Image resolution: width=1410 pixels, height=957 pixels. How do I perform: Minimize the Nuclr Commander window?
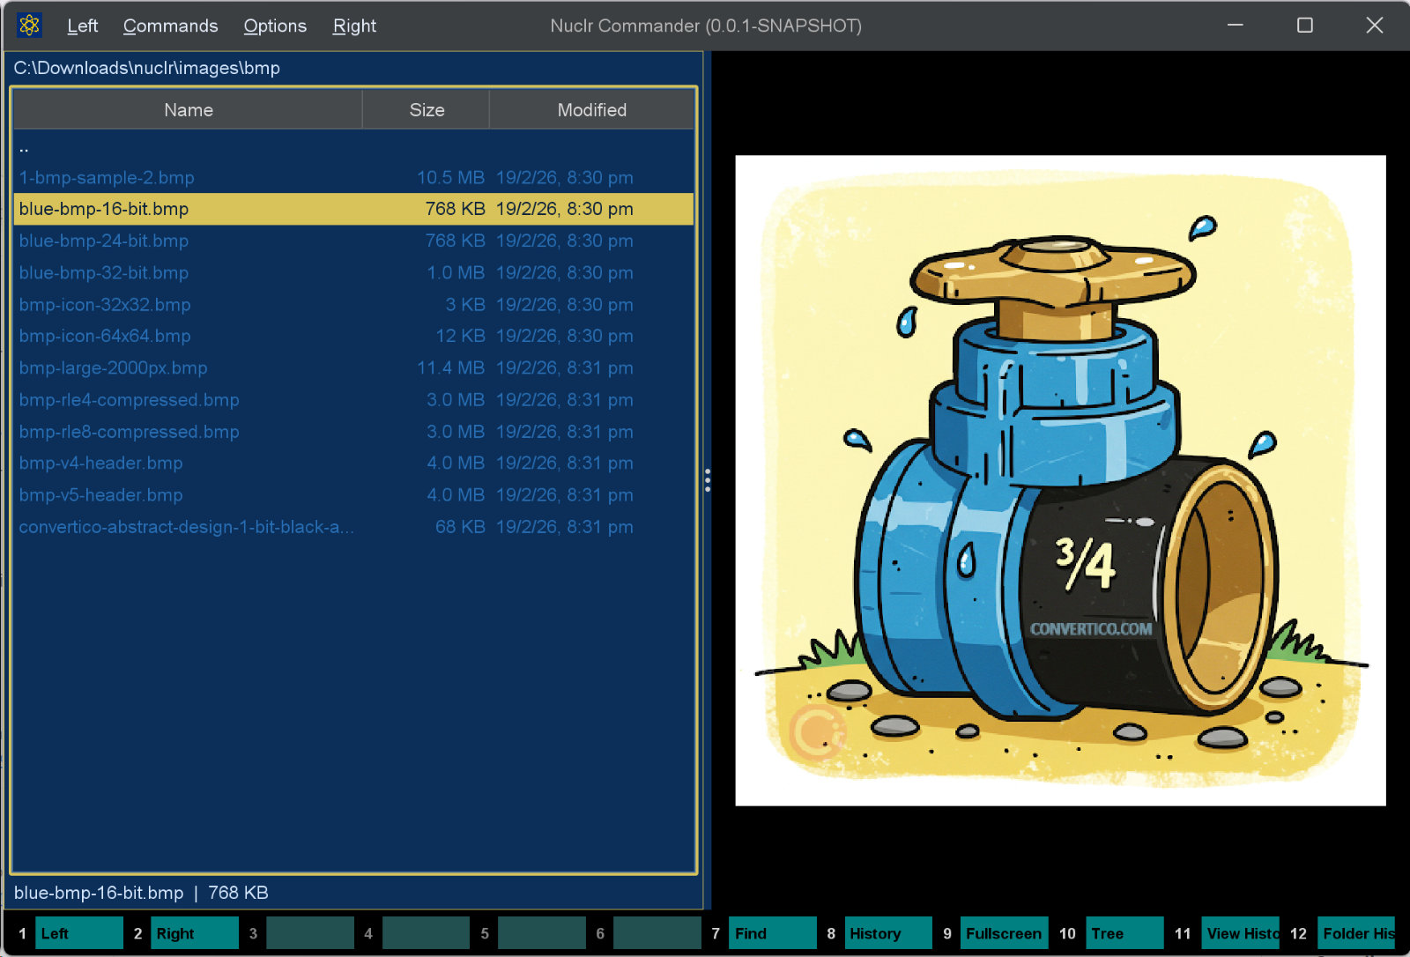(1236, 26)
